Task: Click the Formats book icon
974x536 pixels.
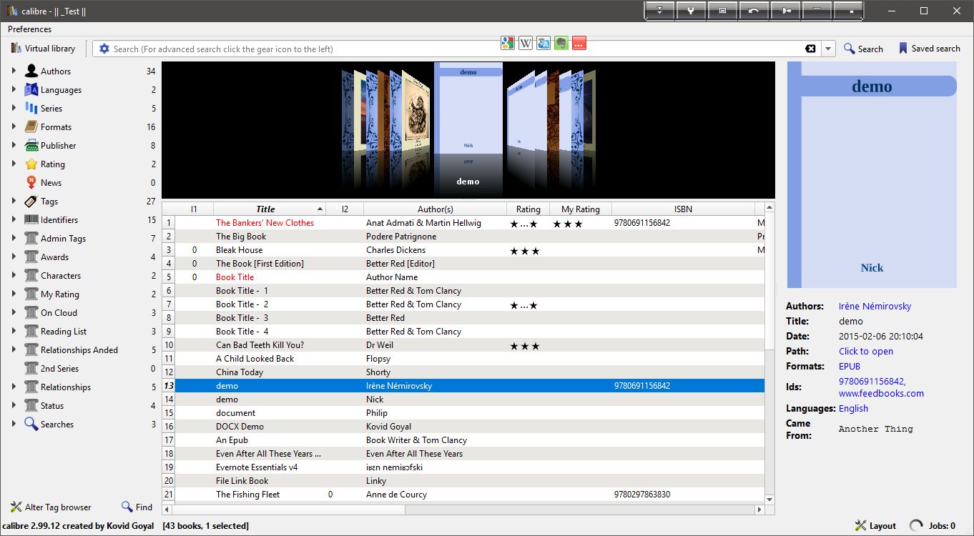Action: click(31, 126)
